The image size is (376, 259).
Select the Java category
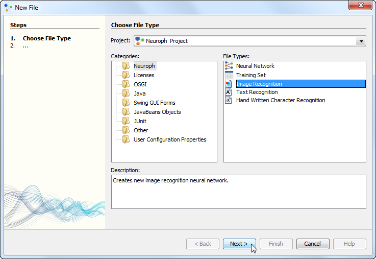[139, 93]
